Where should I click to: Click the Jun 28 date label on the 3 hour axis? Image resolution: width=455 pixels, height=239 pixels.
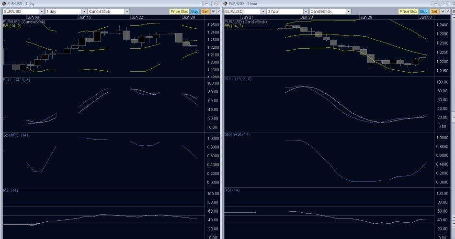[x=307, y=17]
